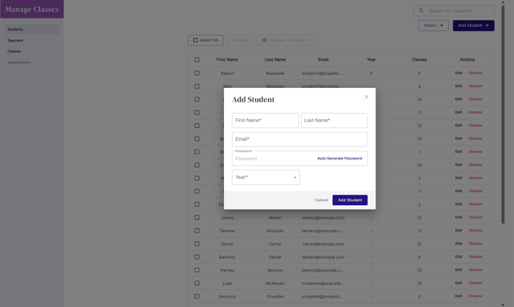Image resolution: width=514 pixels, height=307 pixels.
Task: Click the Manage Classes logo
Action: 32,9
